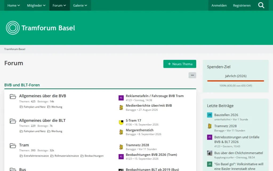The width and height of the screenshot is (273, 171).
Task: Click 41 avatar beside Betriebsstörungen und Unfälle
Action: tap(210, 137)
